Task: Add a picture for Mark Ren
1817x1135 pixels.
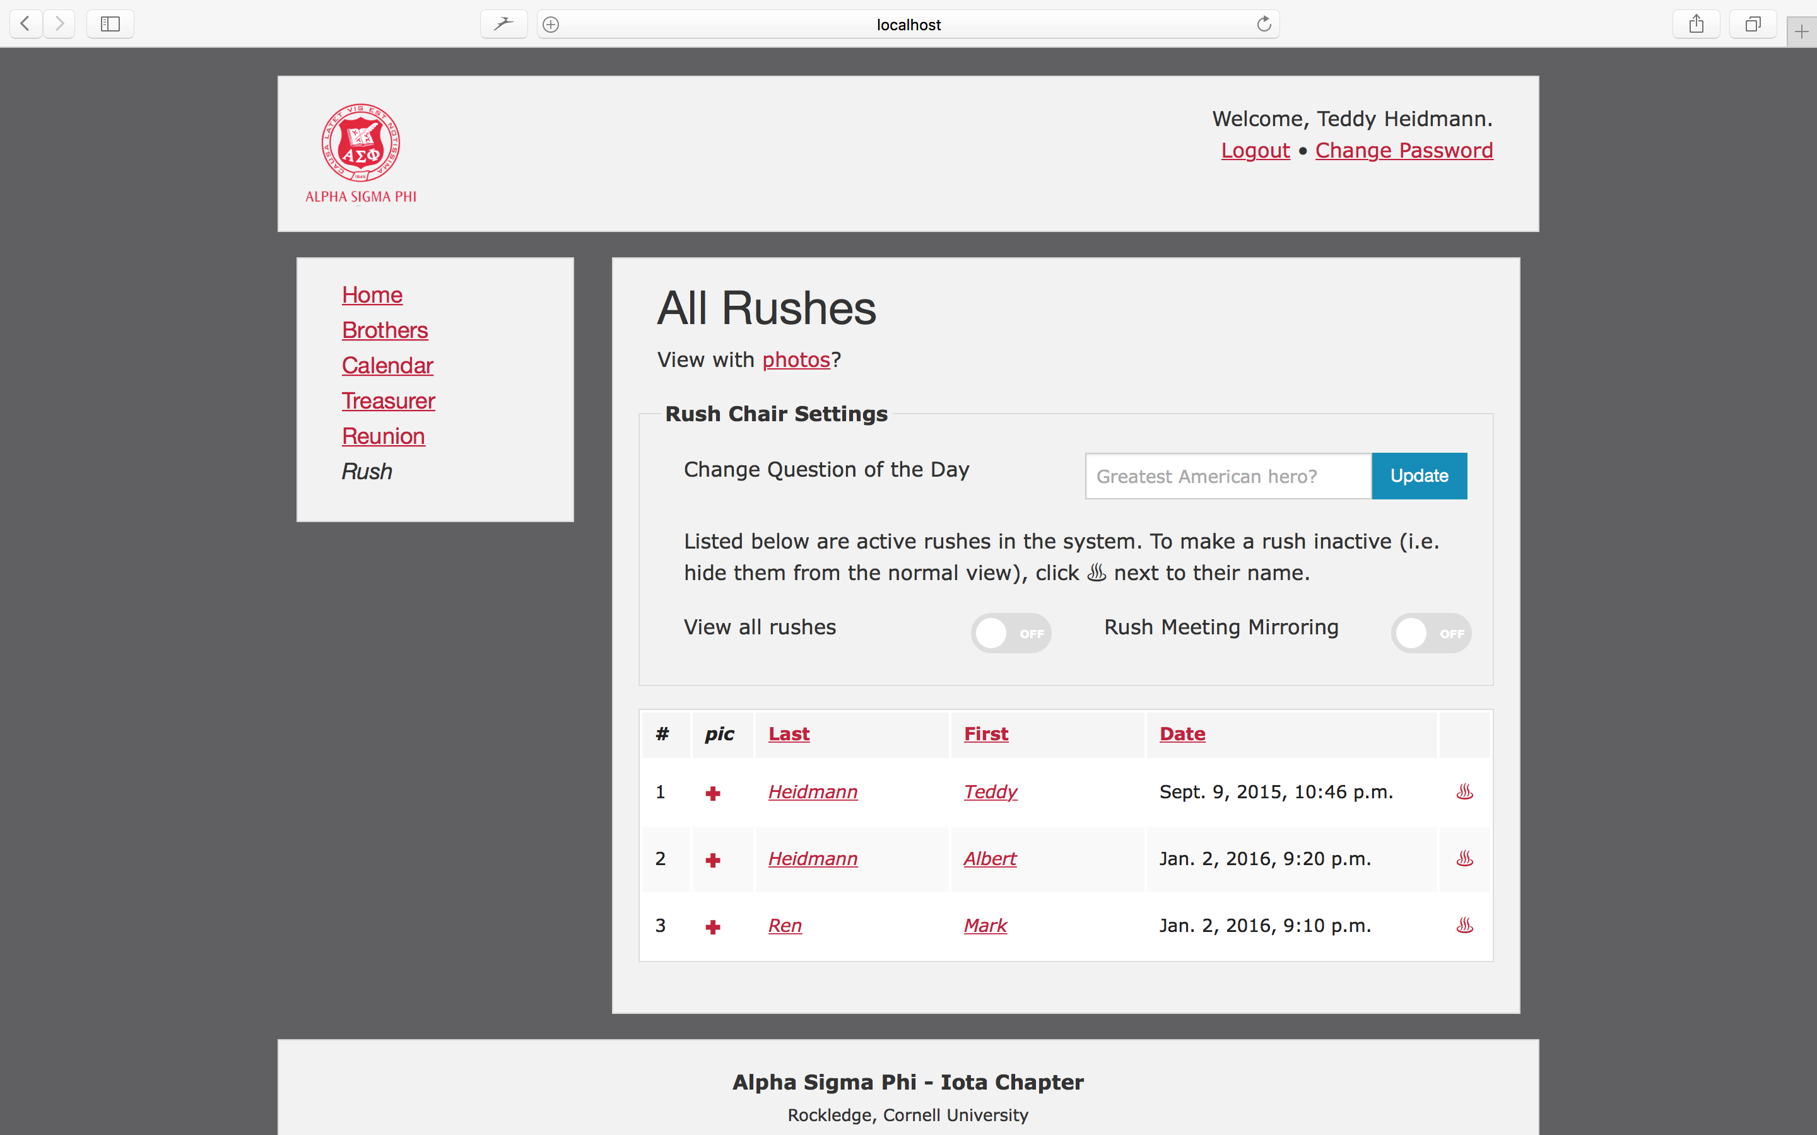Action: [712, 927]
